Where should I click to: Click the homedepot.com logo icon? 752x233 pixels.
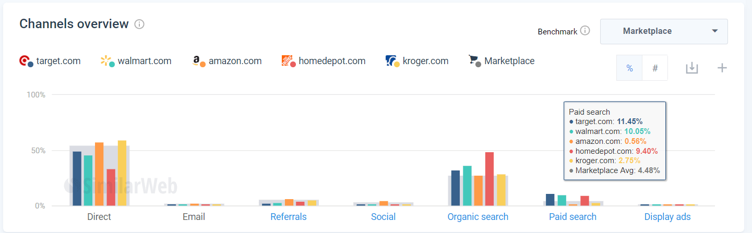click(289, 62)
